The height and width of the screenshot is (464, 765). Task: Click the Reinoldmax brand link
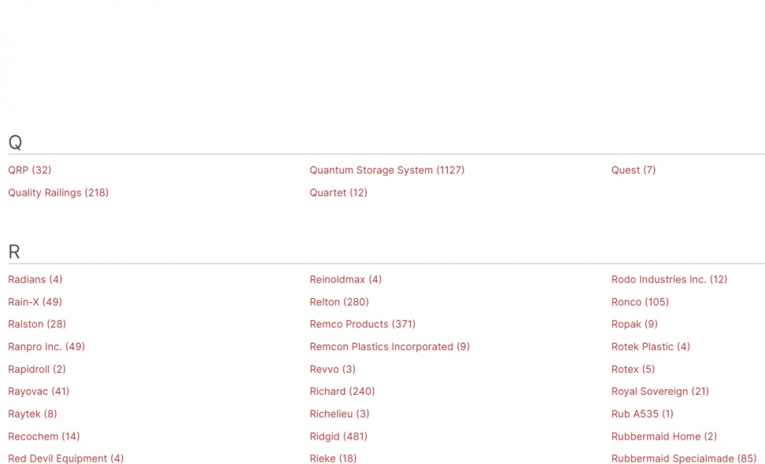(x=346, y=279)
